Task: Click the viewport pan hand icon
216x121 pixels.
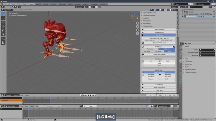Action: coord(137,27)
